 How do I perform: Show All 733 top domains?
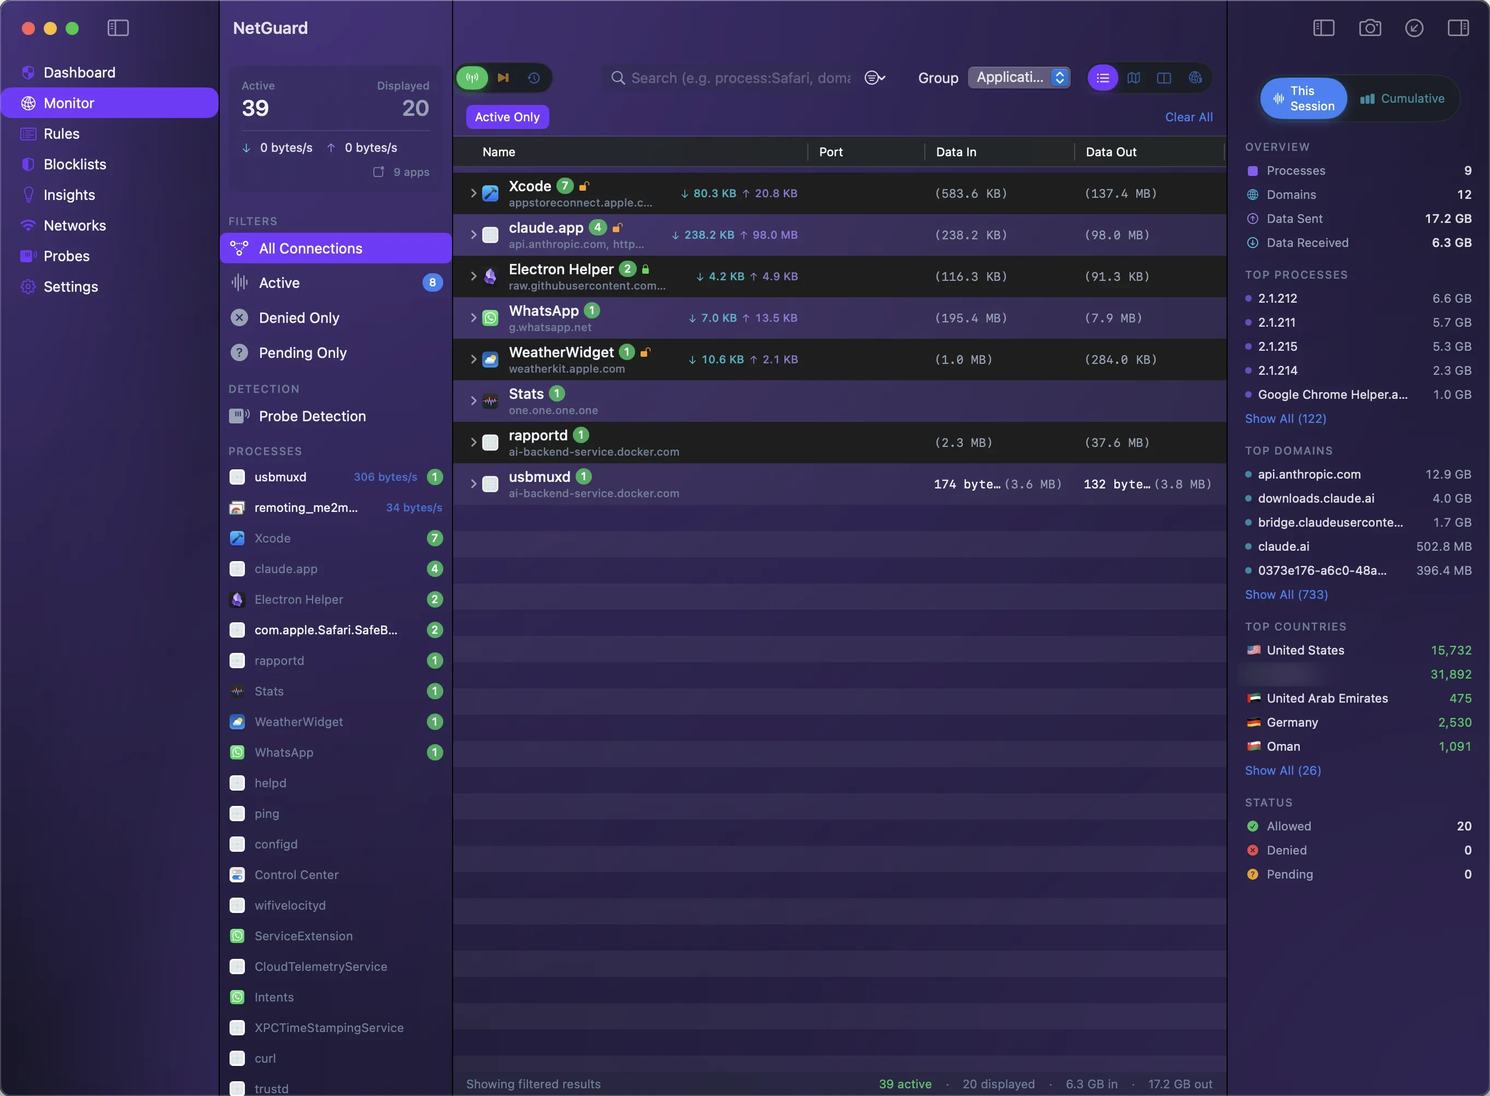(1286, 594)
